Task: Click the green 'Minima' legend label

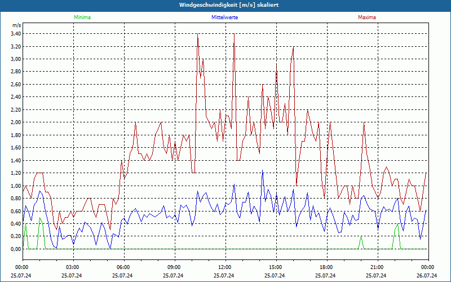Action: point(82,17)
